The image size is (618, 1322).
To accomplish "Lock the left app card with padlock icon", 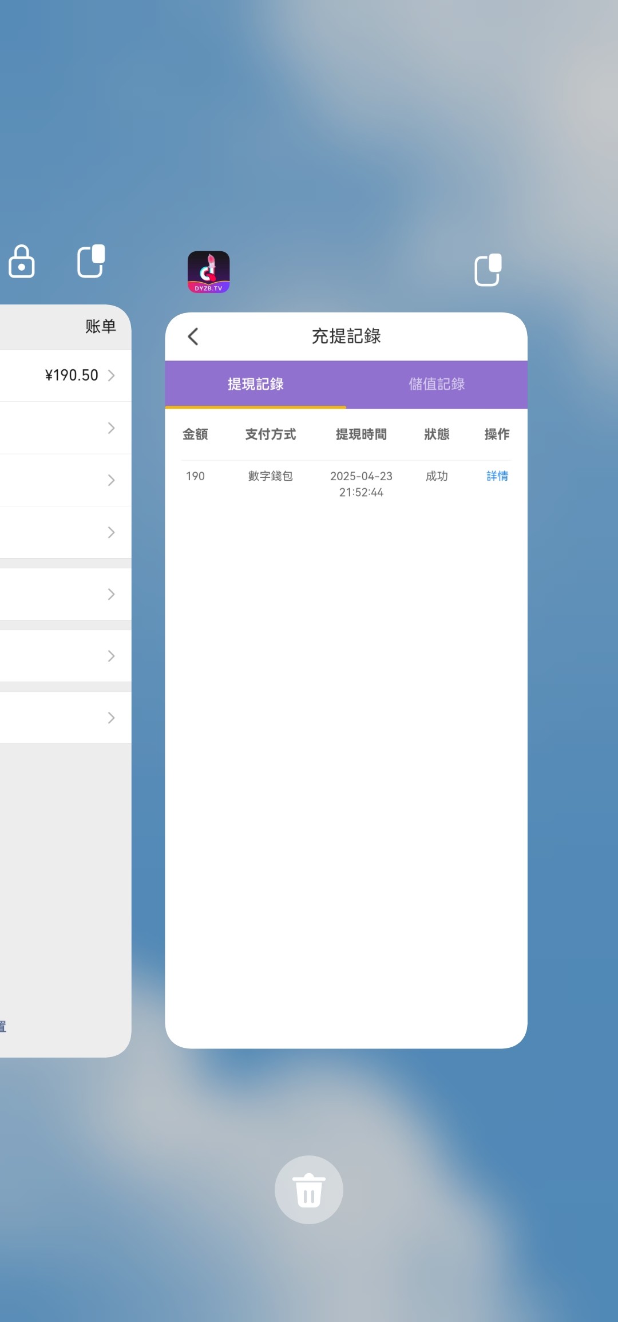I will point(22,262).
